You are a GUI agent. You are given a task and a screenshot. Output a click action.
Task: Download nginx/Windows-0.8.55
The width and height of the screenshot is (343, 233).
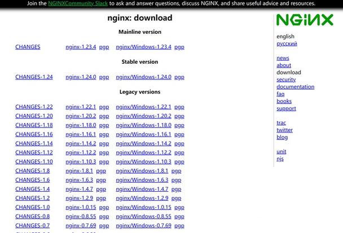pyautogui.click(x=143, y=217)
